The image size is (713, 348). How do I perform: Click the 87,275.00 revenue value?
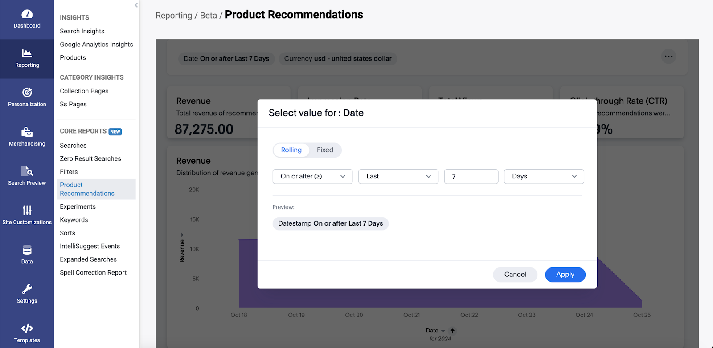tap(204, 129)
